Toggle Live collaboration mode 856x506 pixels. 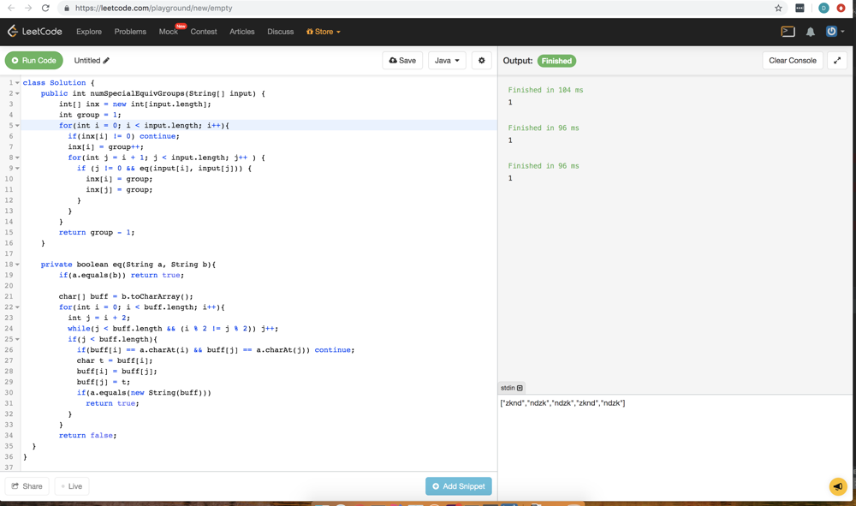(x=72, y=486)
